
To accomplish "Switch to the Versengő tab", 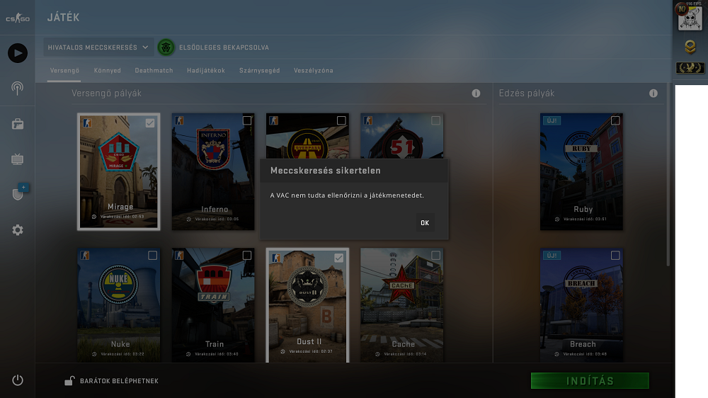I will point(64,71).
